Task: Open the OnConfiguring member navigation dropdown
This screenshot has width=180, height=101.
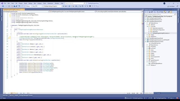Action: (119, 12)
